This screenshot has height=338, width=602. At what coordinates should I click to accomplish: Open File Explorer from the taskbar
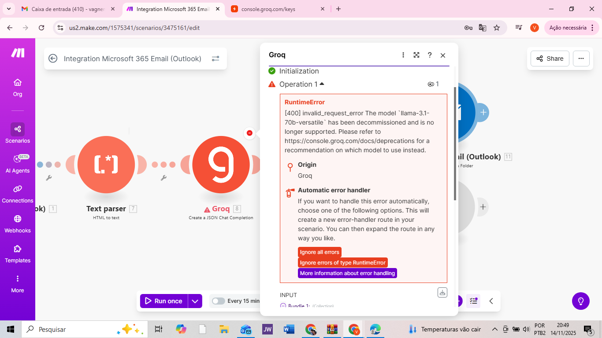click(224, 329)
